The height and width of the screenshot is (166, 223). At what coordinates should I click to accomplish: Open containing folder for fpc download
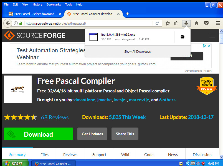click(183, 37)
